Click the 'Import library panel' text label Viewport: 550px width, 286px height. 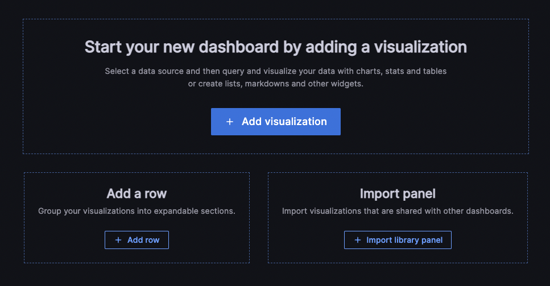click(404, 240)
